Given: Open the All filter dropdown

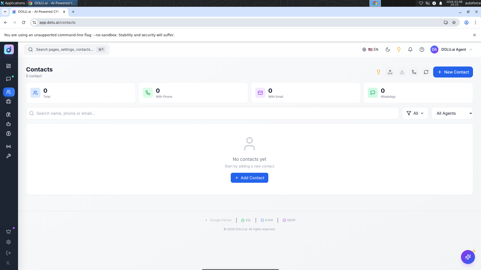Looking at the screenshot, I should pos(415,113).
